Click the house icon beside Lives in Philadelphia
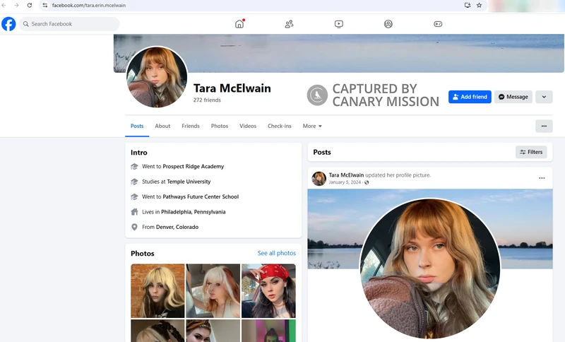565x342 pixels. pos(134,212)
